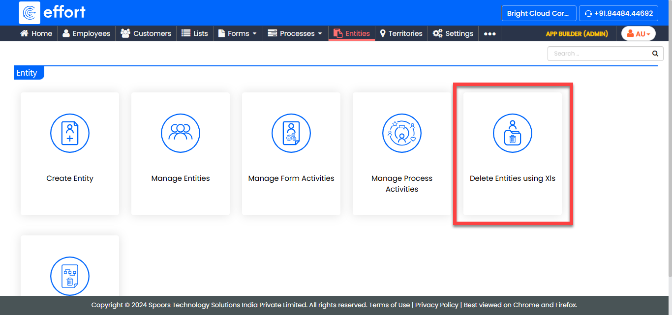Navigate to the Customers menu
The image size is (672, 315).
pyautogui.click(x=146, y=33)
